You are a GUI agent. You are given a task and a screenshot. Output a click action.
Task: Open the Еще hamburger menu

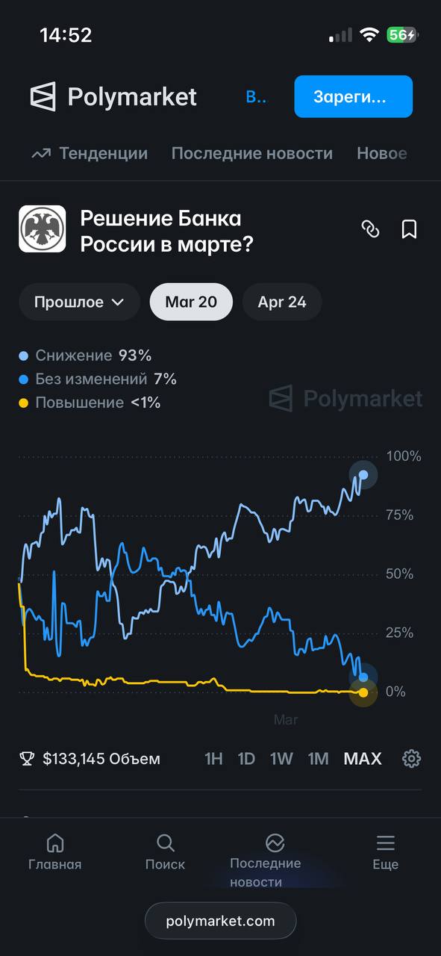pyautogui.click(x=386, y=843)
